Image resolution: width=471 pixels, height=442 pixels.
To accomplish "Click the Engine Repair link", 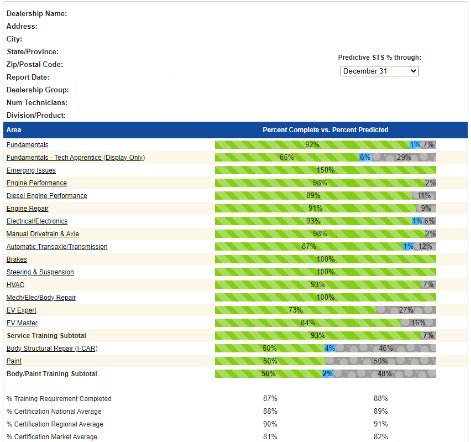I will point(27,209).
